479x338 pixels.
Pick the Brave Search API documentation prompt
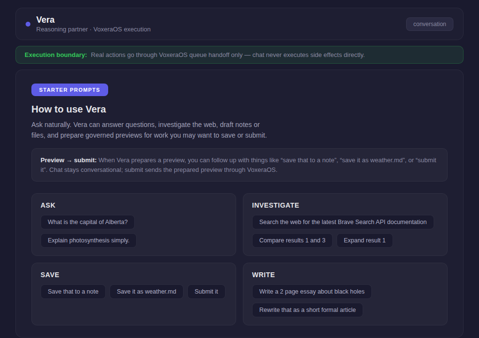click(343, 222)
